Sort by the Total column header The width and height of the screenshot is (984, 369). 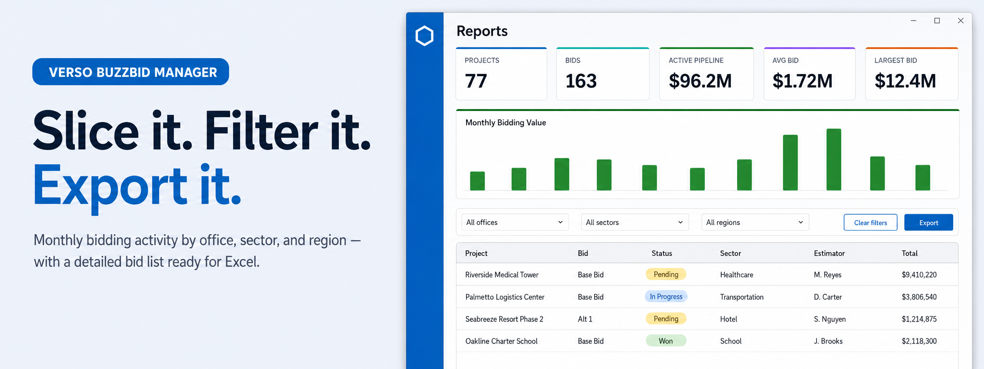910,253
